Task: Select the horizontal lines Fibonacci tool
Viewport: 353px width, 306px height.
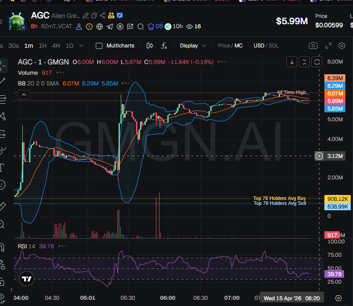Action: pyautogui.click(x=3, y=98)
